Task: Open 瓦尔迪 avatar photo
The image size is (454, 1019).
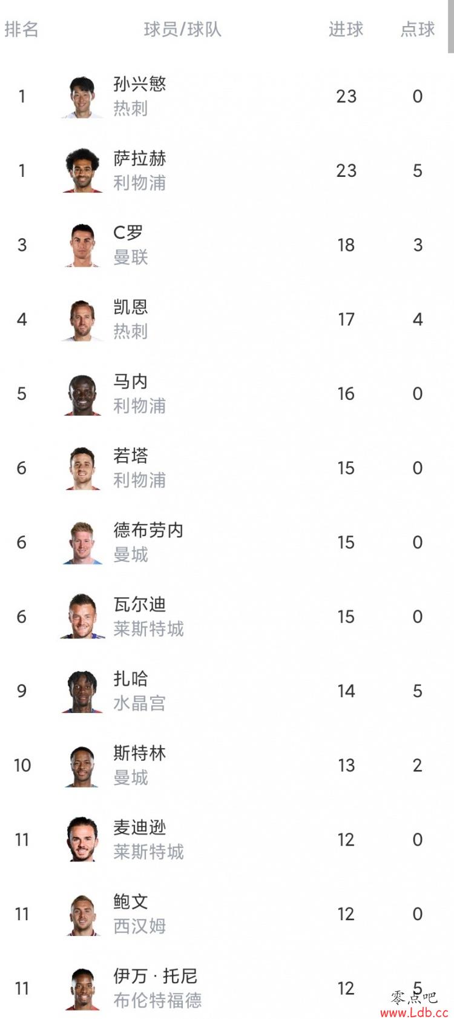Action: click(82, 617)
